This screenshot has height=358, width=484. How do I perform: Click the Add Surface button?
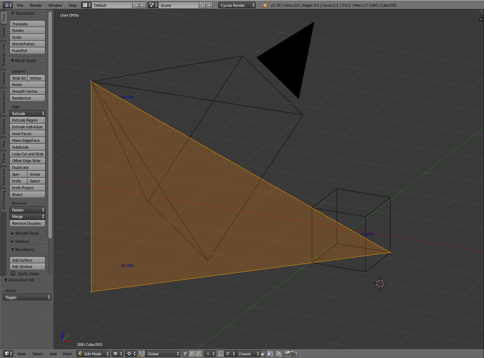click(27, 260)
